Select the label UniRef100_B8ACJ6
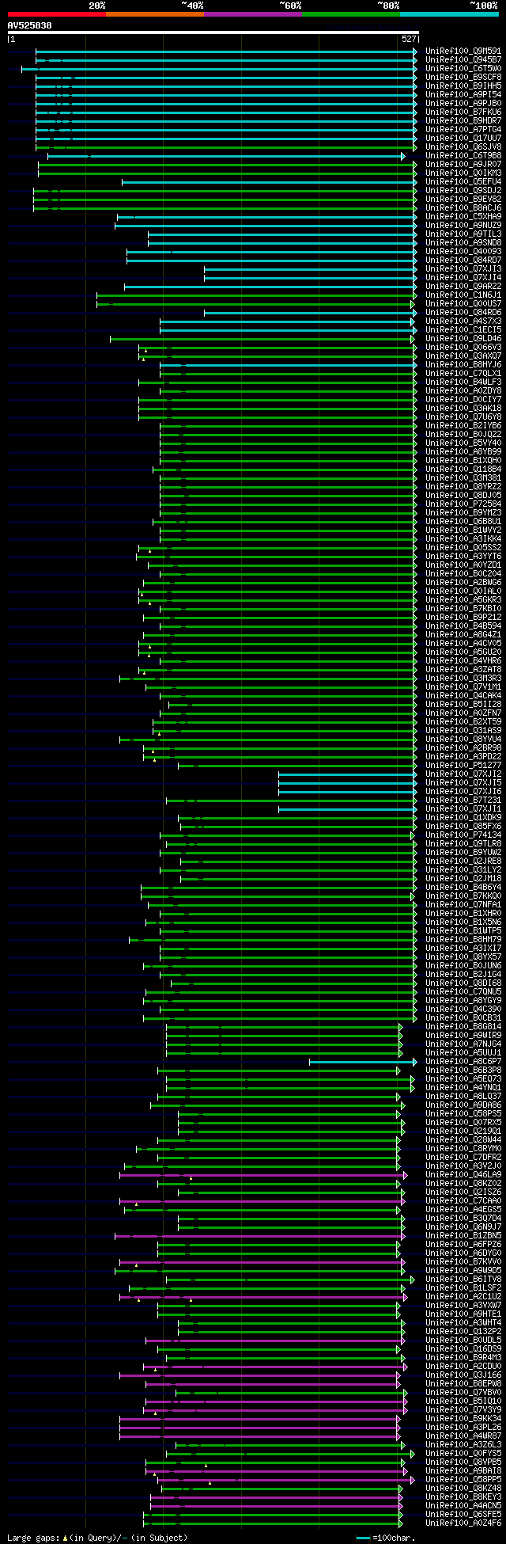 coord(463,207)
